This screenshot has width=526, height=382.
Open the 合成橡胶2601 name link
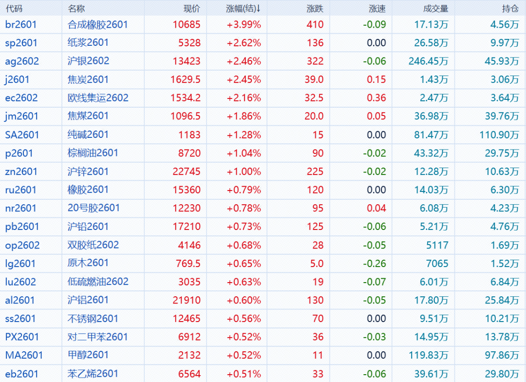point(97,24)
